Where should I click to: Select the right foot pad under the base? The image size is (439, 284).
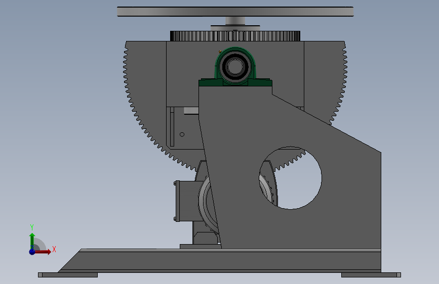point(371,275)
